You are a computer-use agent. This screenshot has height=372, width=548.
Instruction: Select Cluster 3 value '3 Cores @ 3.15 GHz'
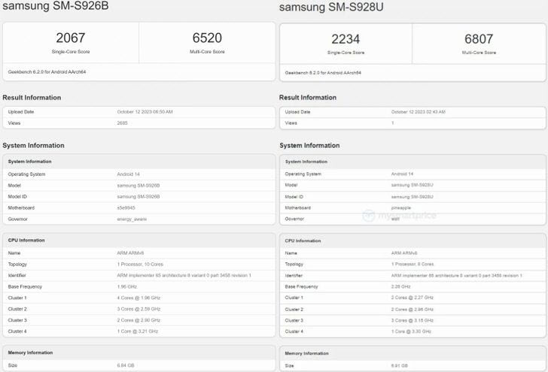tap(413, 320)
